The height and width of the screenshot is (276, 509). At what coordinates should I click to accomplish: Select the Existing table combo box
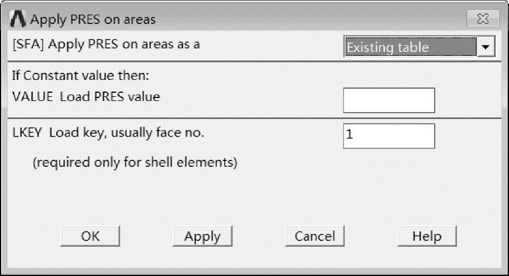(x=419, y=47)
